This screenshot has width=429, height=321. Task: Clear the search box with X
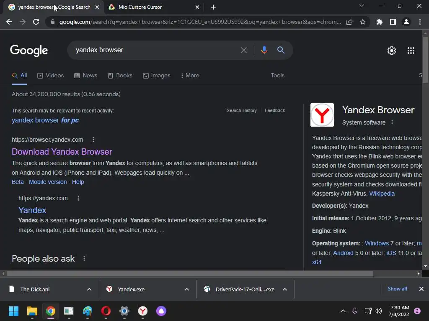pos(243,50)
